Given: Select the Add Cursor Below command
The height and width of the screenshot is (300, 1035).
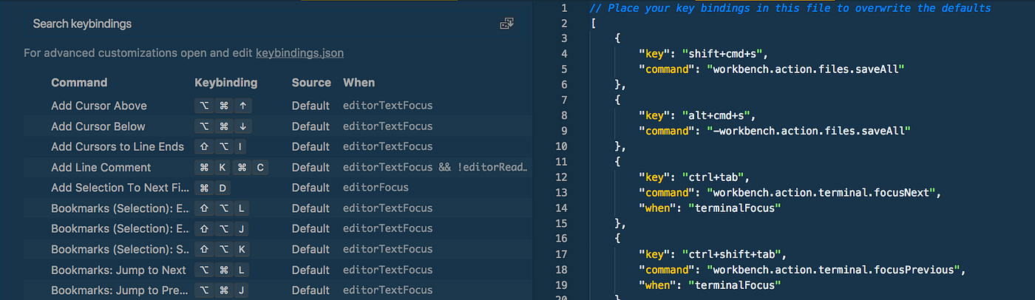Looking at the screenshot, I should pos(98,126).
